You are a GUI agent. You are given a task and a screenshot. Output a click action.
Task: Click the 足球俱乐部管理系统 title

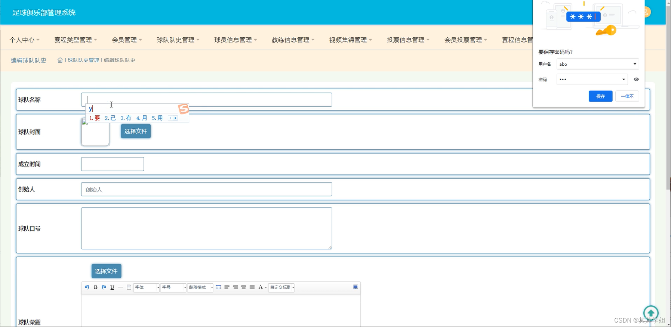tap(44, 12)
